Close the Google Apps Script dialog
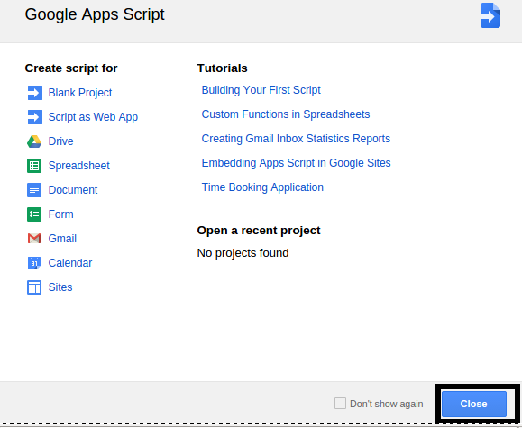Viewport: 522px width, 428px height. [x=473, y=404]
